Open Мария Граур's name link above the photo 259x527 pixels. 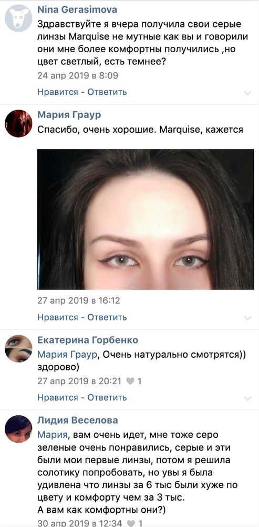[x=69, y=115]
